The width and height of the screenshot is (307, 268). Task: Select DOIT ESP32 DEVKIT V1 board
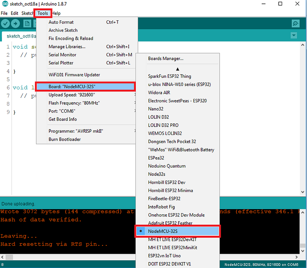178,264
